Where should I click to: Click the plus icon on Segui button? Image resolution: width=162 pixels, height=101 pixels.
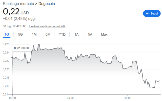point(147,14)
